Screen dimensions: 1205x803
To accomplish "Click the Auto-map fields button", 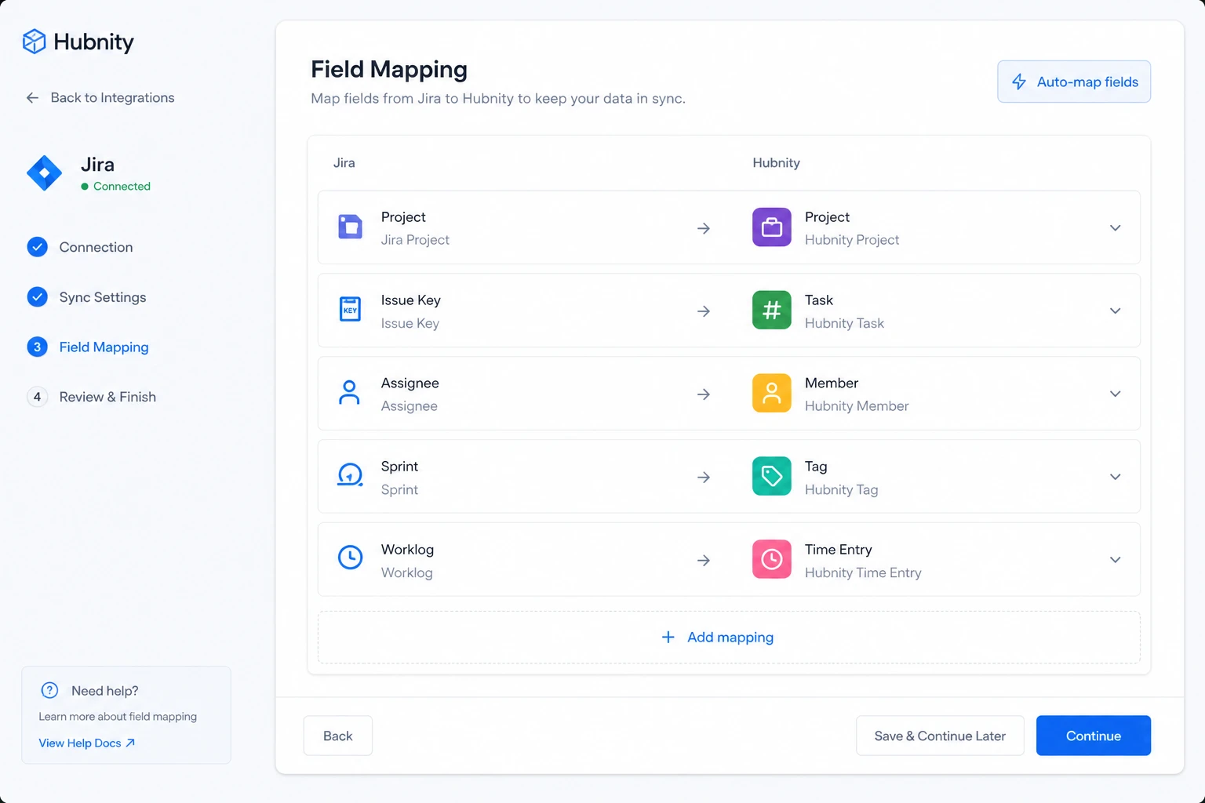I will [x=1074, y=82].
